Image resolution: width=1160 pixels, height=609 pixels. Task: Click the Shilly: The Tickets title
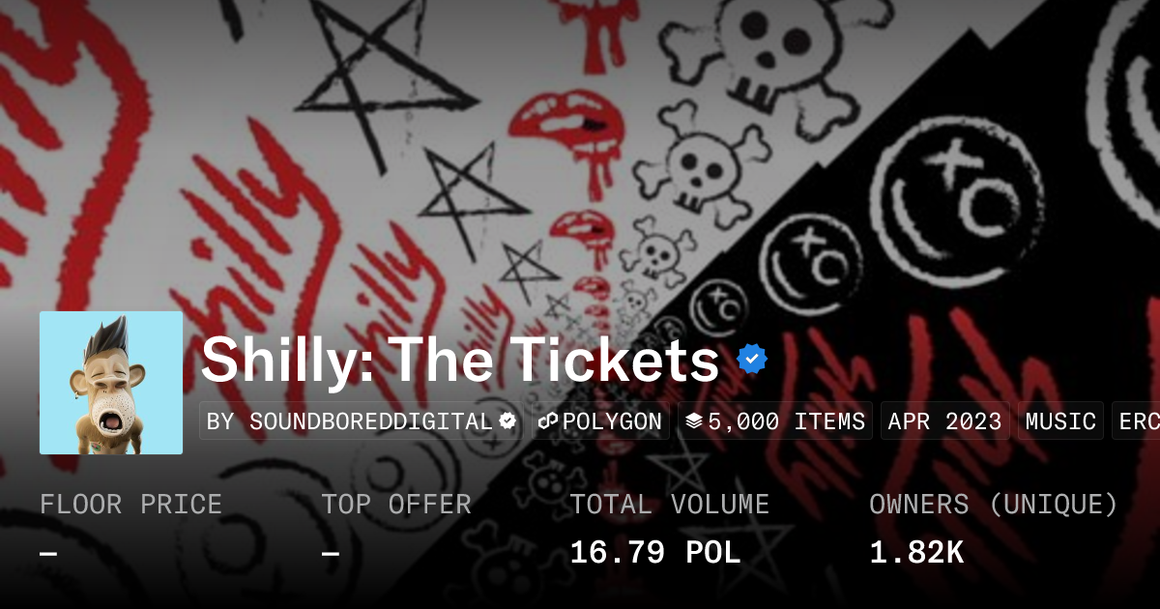[460, 360]
